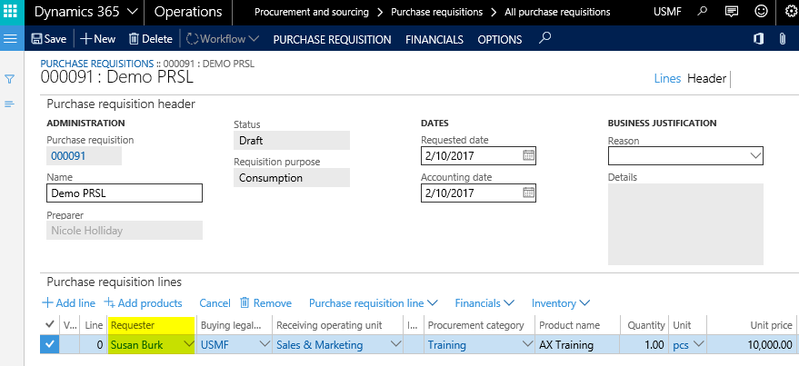Open the messages chat icon
799x366 pixels.
(731, 13)
